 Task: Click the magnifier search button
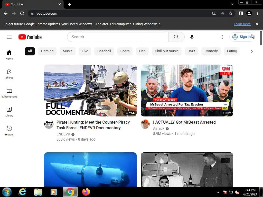[x=176, y=37]
